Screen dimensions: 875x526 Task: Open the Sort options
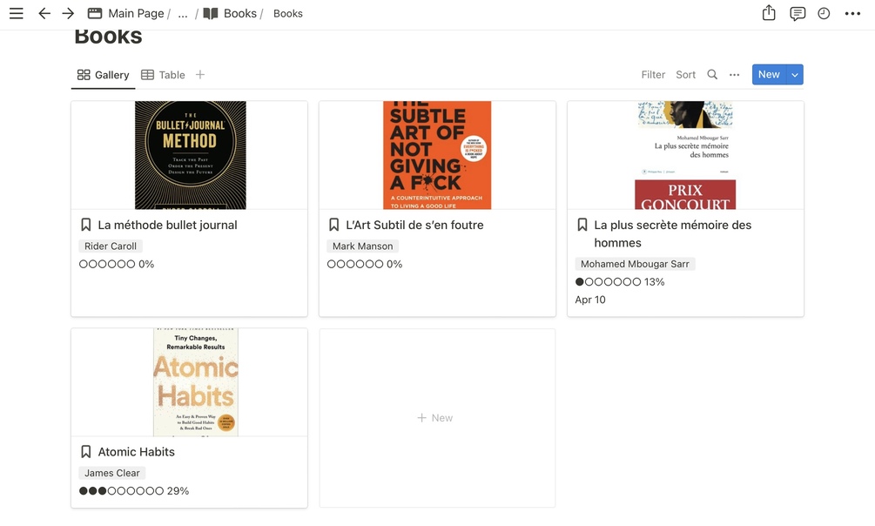click(x=686, y=75)
